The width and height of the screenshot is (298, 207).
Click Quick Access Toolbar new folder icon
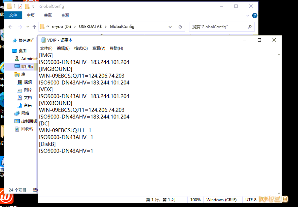[27, 7]
